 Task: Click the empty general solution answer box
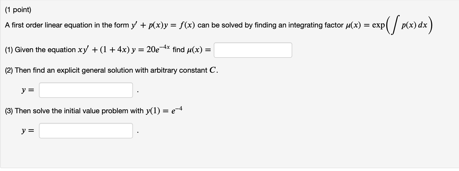click(86, 90)
